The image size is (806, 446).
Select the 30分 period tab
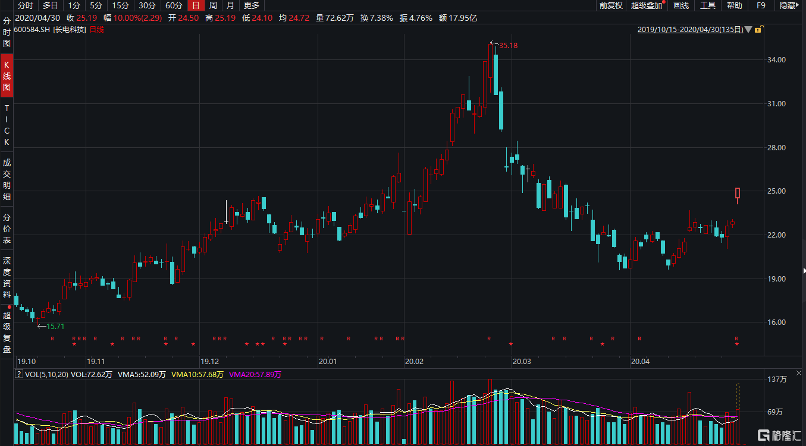coord(147,5)
